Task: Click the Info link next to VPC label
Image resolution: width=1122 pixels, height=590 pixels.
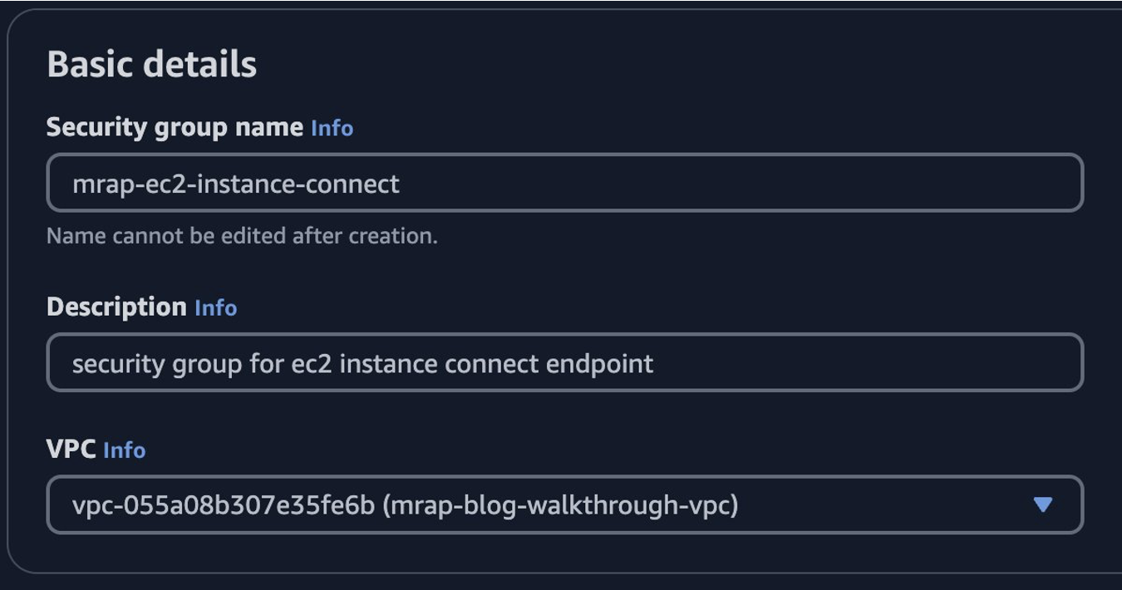Action: [x=125, y=450]
